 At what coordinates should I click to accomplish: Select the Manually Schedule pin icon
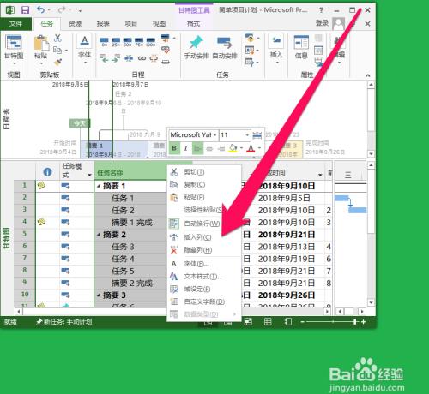point(196,42)
